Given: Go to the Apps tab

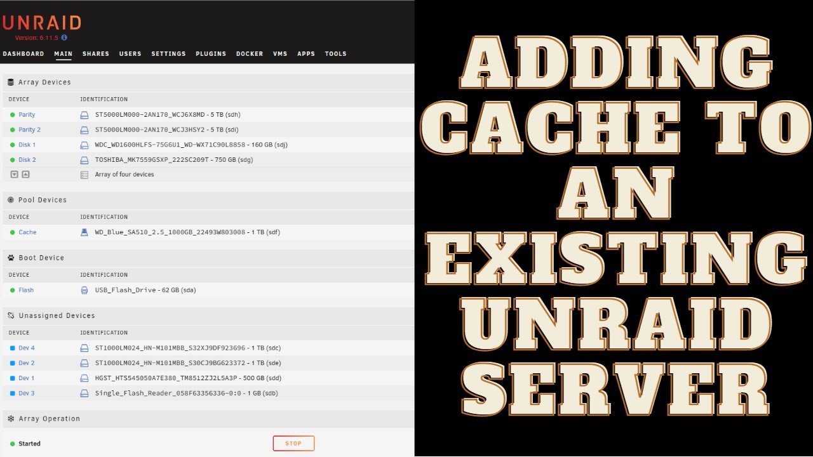Looking at the screenshot, I should point(306,54).
